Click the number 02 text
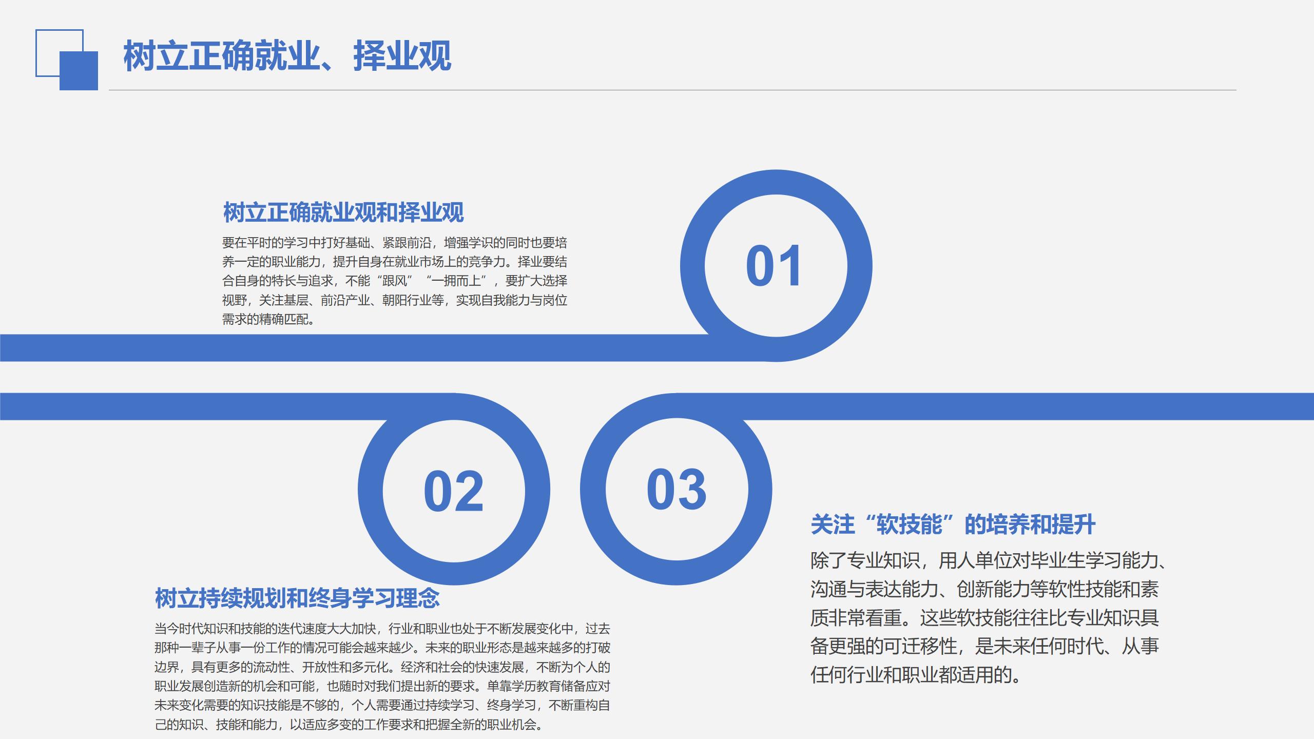The image size is (1314, 739). pos(454,492)
